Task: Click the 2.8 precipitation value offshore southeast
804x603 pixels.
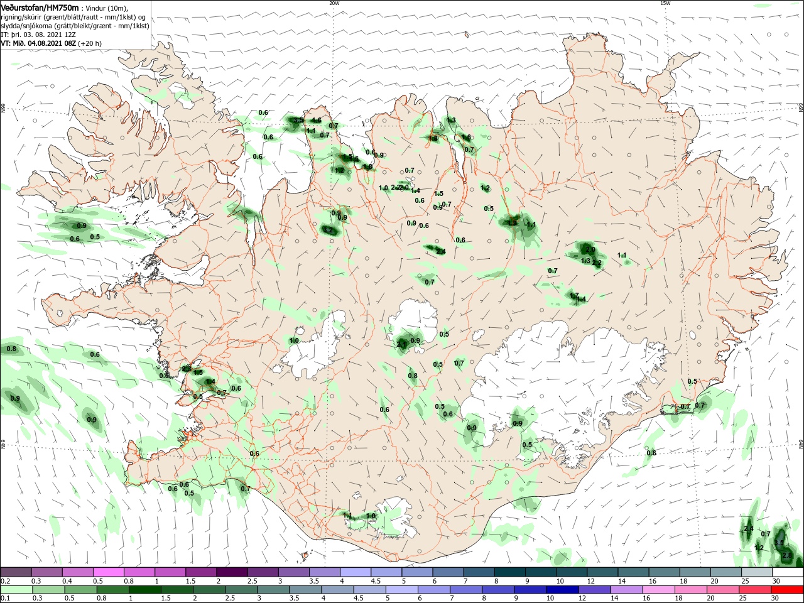Action: click(x=787, y=556)
